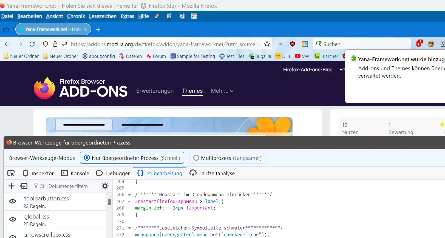Reload the current page

coord(32,44)
